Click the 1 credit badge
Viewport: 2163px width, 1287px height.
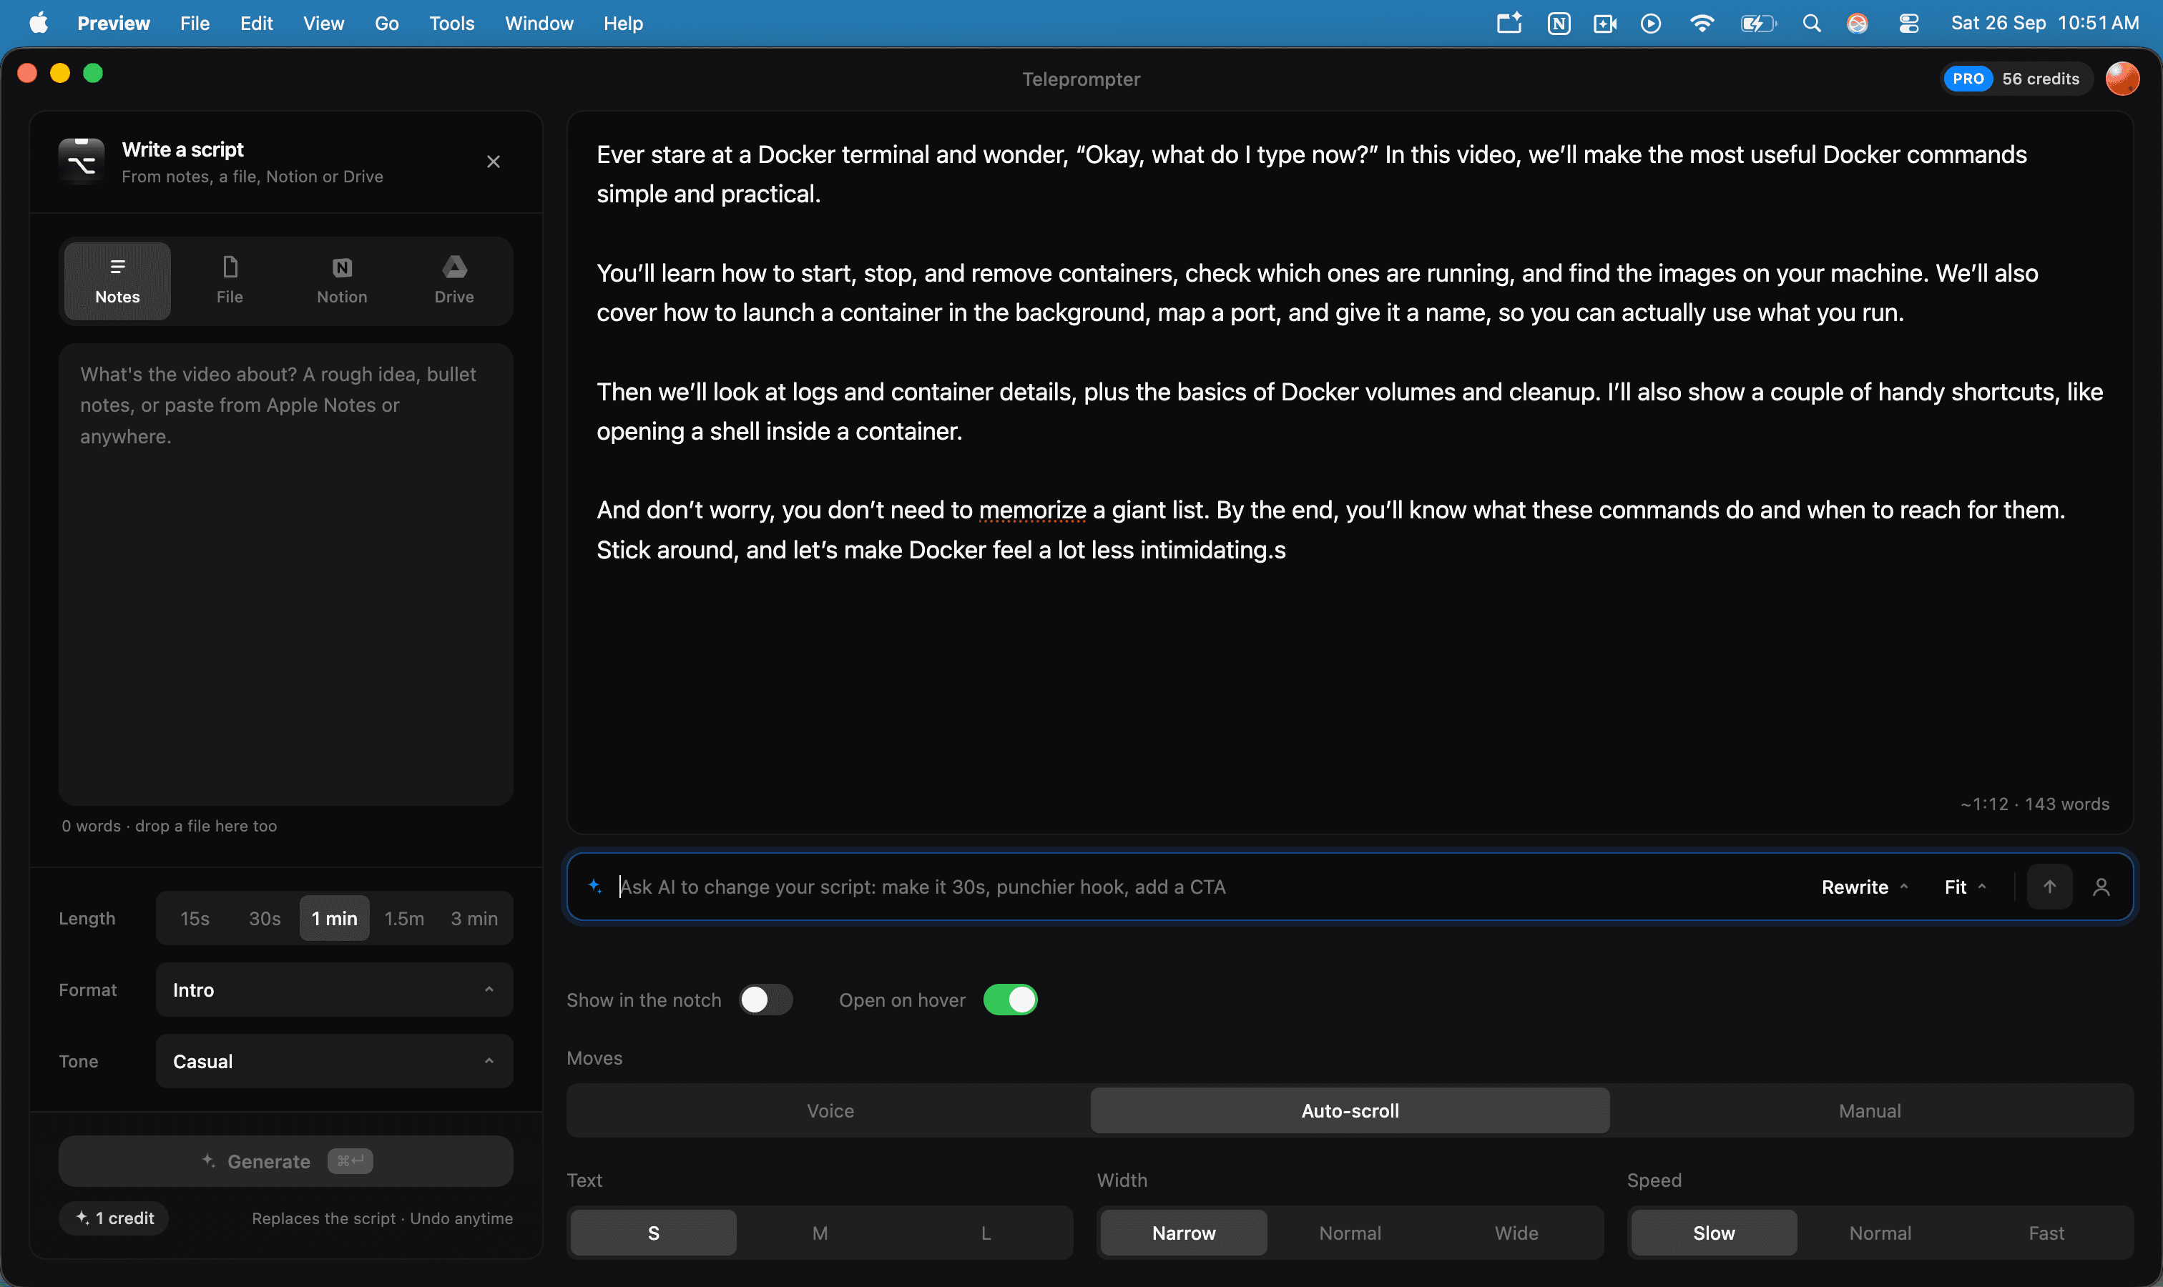pos(114,1218)
